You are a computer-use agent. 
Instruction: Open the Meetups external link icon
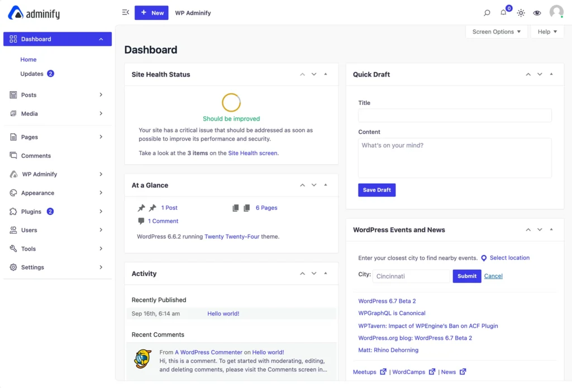pyautogui.click(x=383, y=372)
